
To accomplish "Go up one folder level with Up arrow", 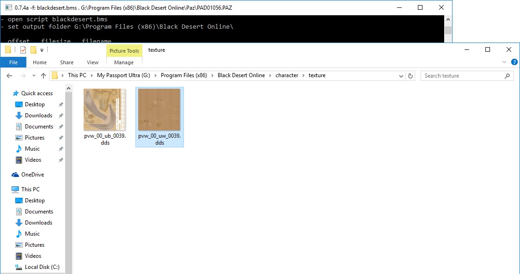I will [43, 76].
